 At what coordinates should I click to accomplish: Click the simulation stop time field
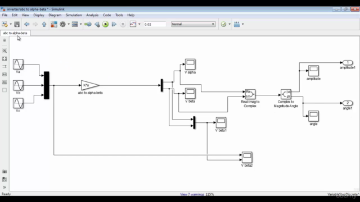(155, 24)
